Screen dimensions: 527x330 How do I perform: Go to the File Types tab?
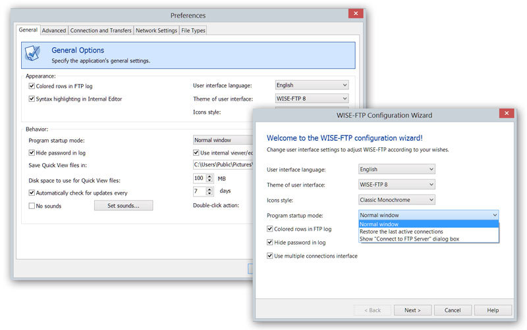tap(193, 30)
